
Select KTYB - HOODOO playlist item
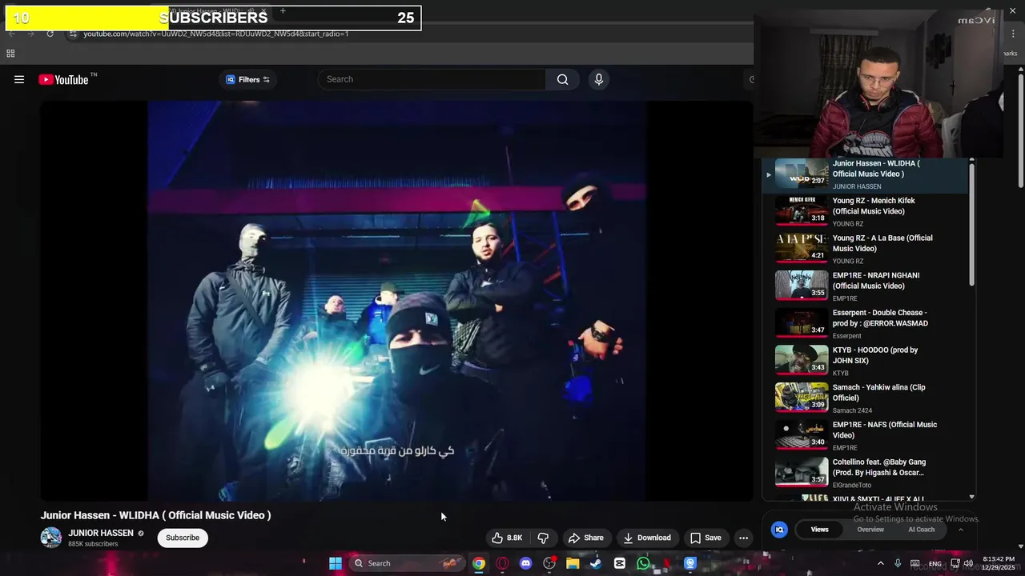pos(866,360)
